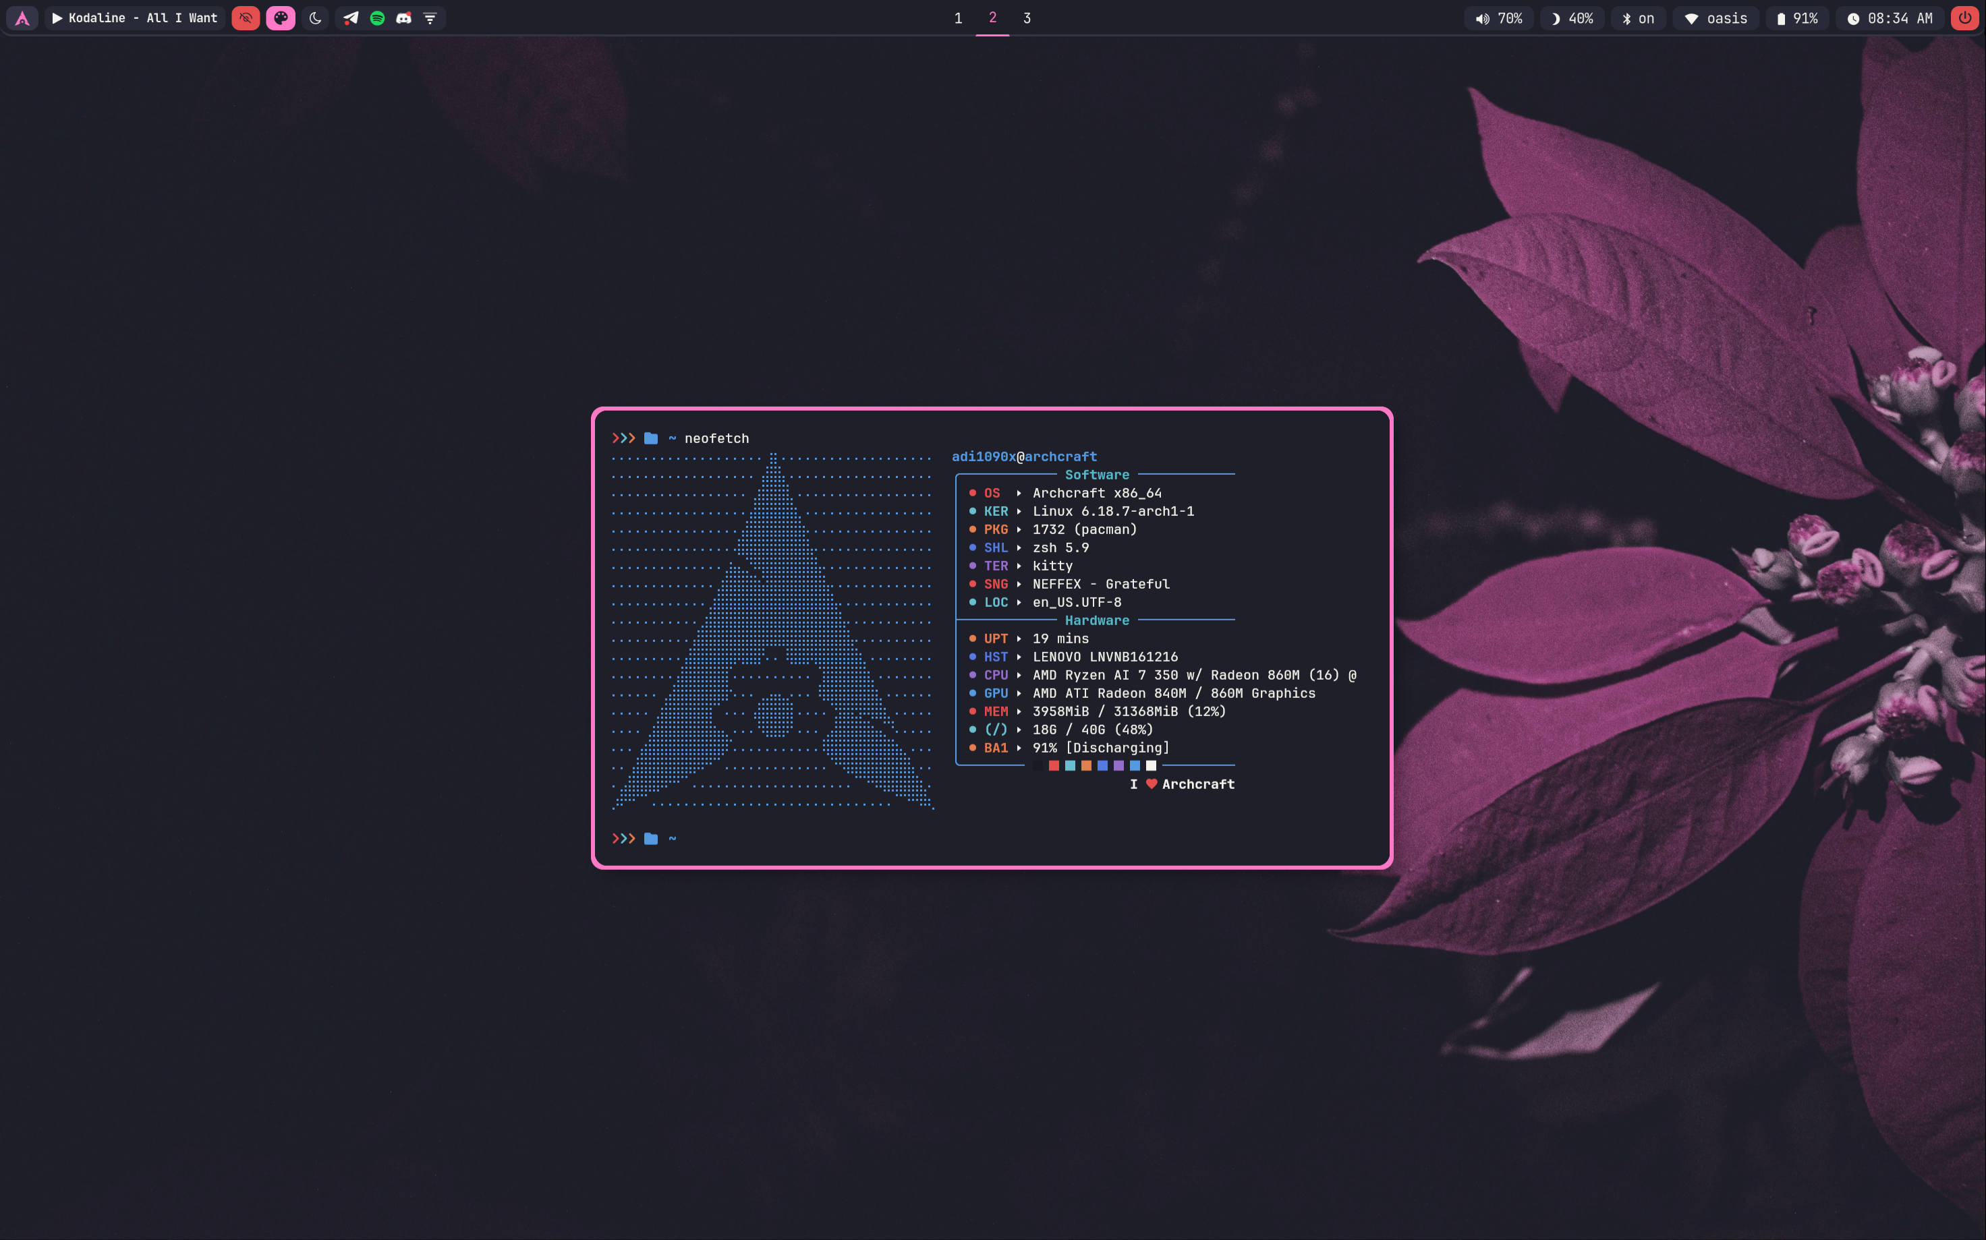Open Discord from the bar tray
Viewport: 1986px width, 1240px height.
tap(403, 18)
